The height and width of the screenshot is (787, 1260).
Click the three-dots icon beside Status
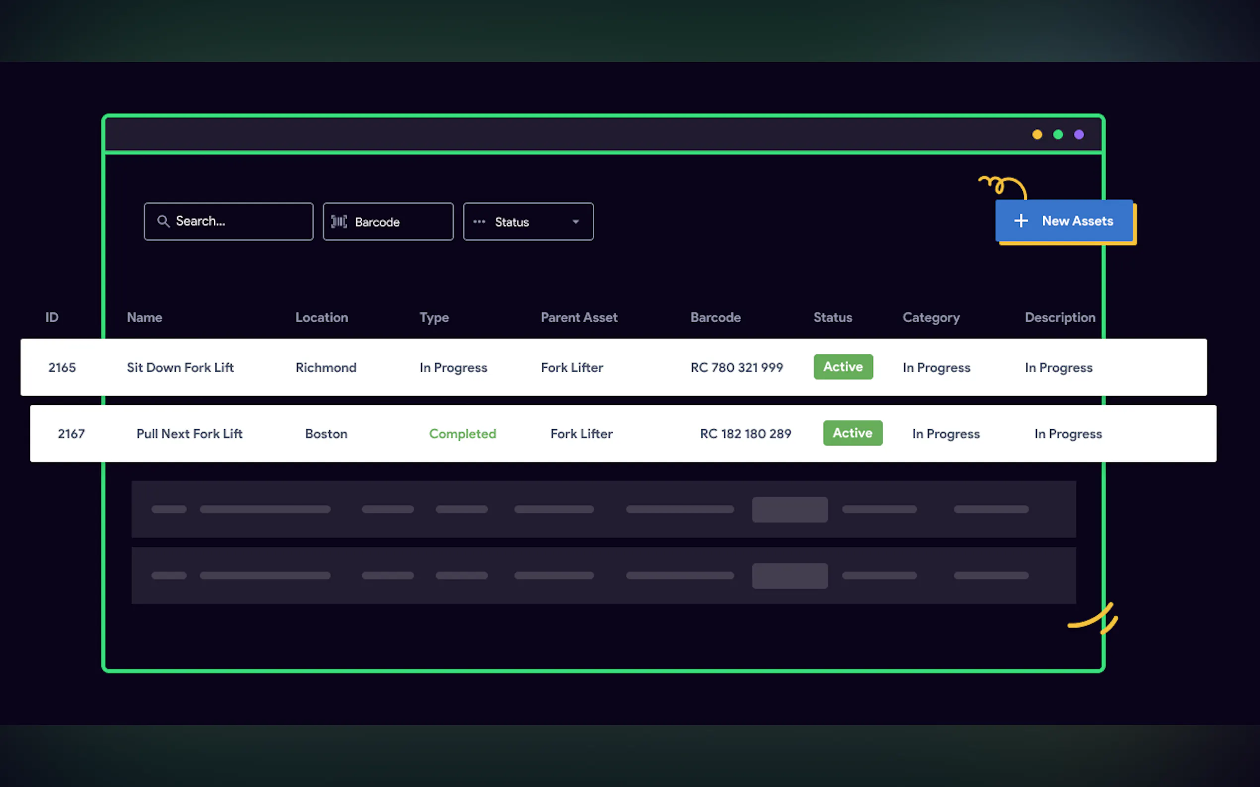point(479,222)
